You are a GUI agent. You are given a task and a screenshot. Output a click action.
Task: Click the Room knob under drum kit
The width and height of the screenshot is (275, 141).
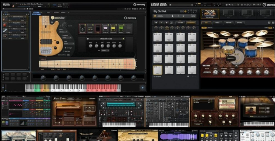(x=215, y=72)
